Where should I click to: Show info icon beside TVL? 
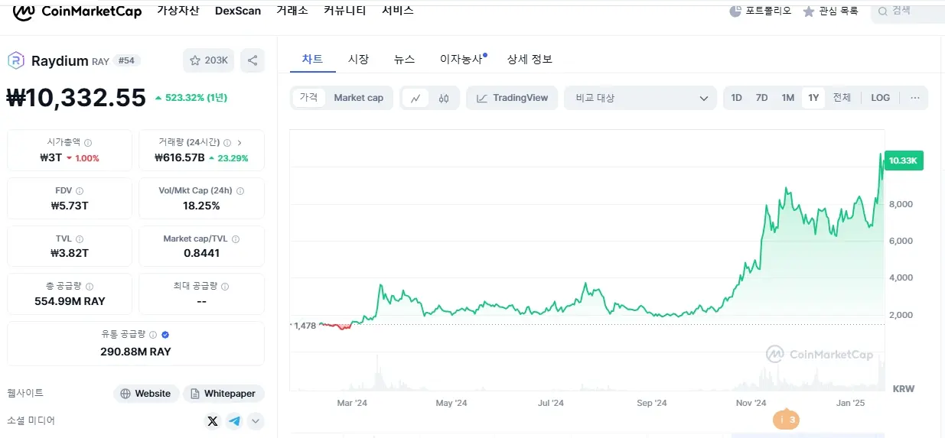tap(80, 239)
